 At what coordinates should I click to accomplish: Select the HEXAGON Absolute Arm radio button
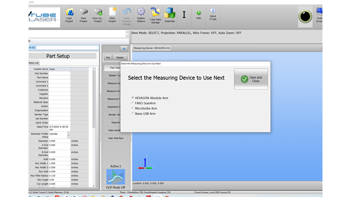pyautogui.click(x=133, y=98)
